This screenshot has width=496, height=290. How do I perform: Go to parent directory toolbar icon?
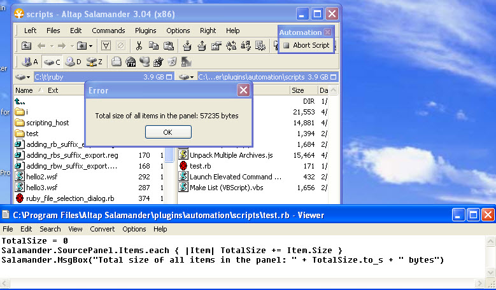(26, 46)
